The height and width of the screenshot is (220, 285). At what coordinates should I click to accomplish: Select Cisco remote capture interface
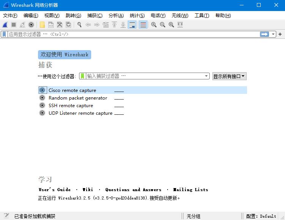tap(142, 90)
